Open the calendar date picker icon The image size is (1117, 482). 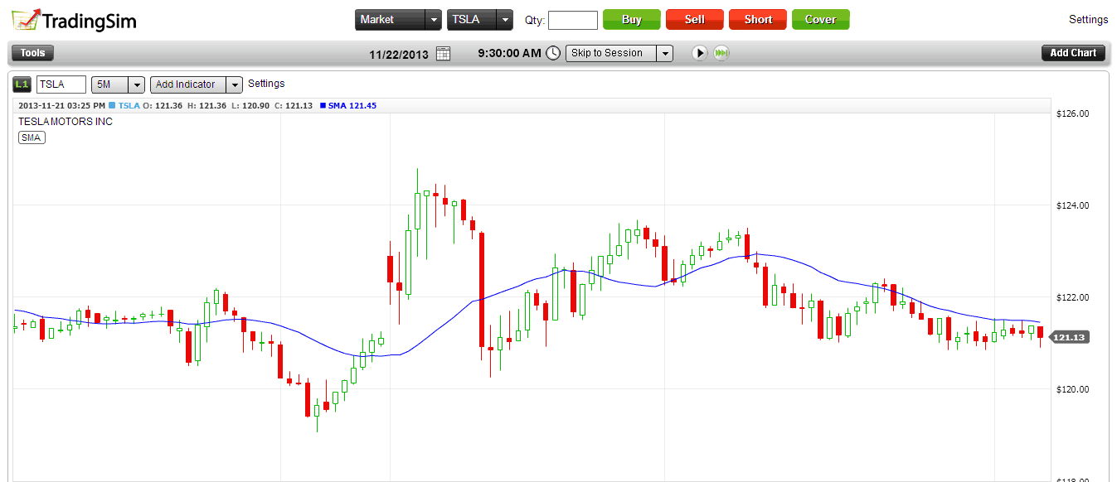(x=442, y=53)
